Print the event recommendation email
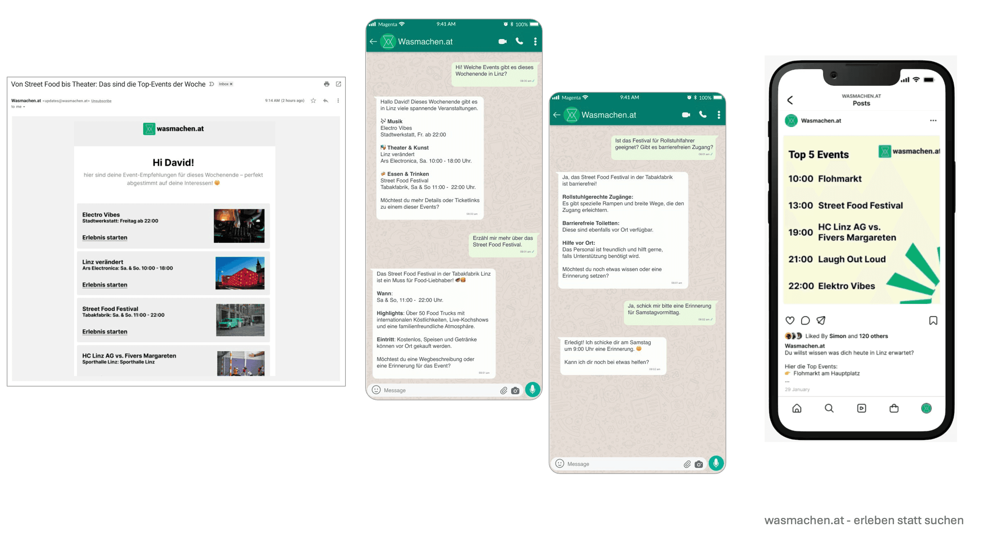The image size is (982, 535). 327,84
